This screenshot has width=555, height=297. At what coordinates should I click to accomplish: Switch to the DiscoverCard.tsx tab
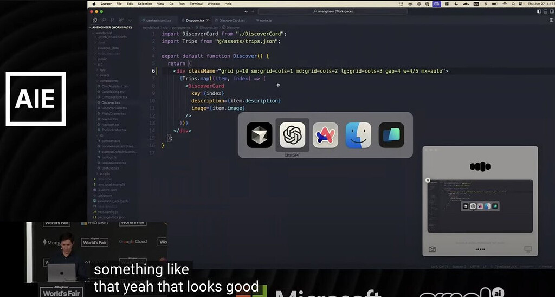pyautogui.click(x=232, y=20)
